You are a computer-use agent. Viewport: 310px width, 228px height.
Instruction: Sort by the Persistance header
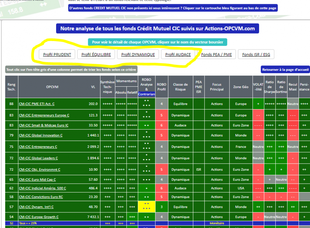304,87
